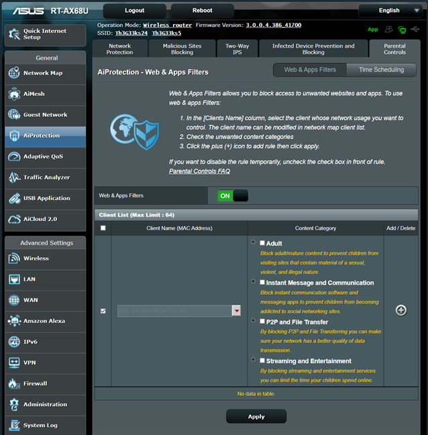Turn off the Web & Apps Filters switch
428x435 pixels.
coord(233,196)
